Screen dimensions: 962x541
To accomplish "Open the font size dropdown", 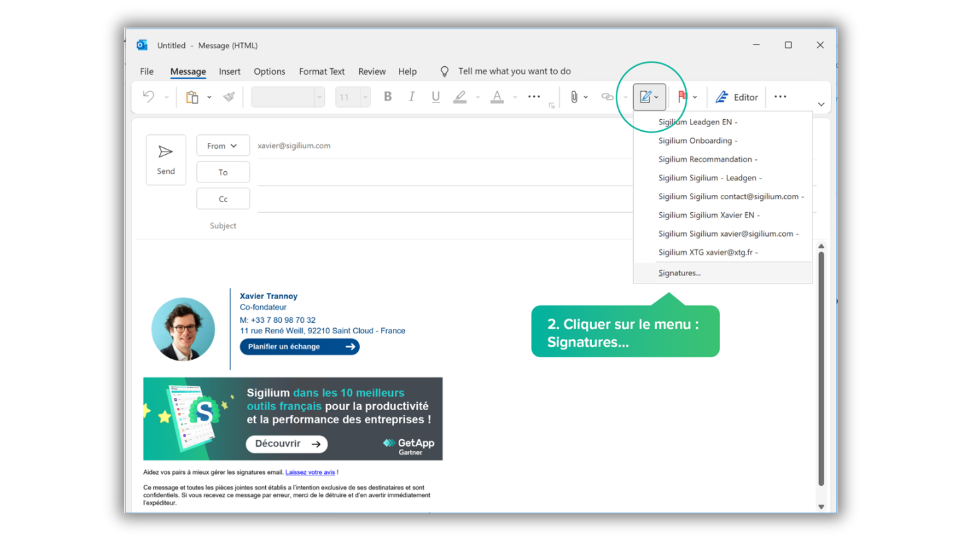I will (365, 97).
